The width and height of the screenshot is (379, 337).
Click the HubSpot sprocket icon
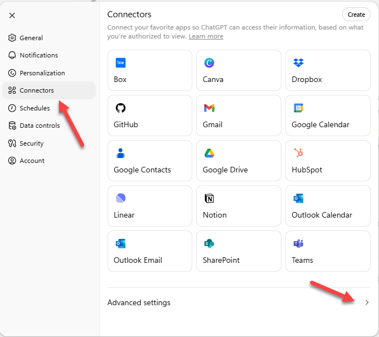pos(299,153)
